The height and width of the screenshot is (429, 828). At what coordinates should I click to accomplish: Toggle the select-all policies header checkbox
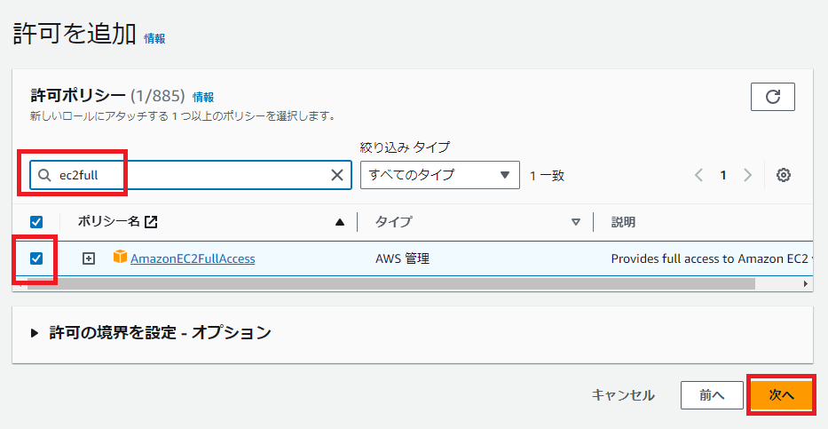35,222
